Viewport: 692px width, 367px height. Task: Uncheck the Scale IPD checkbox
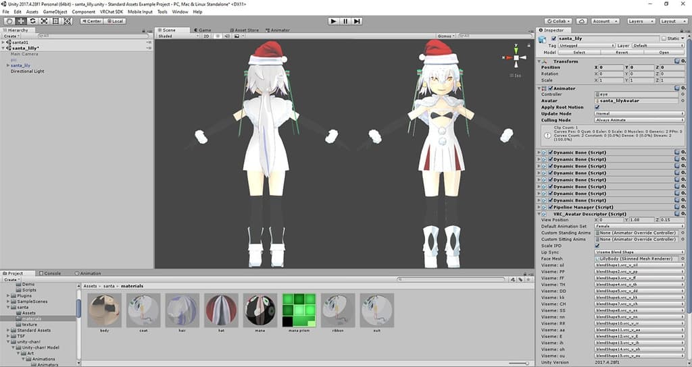tap(597, 246)
